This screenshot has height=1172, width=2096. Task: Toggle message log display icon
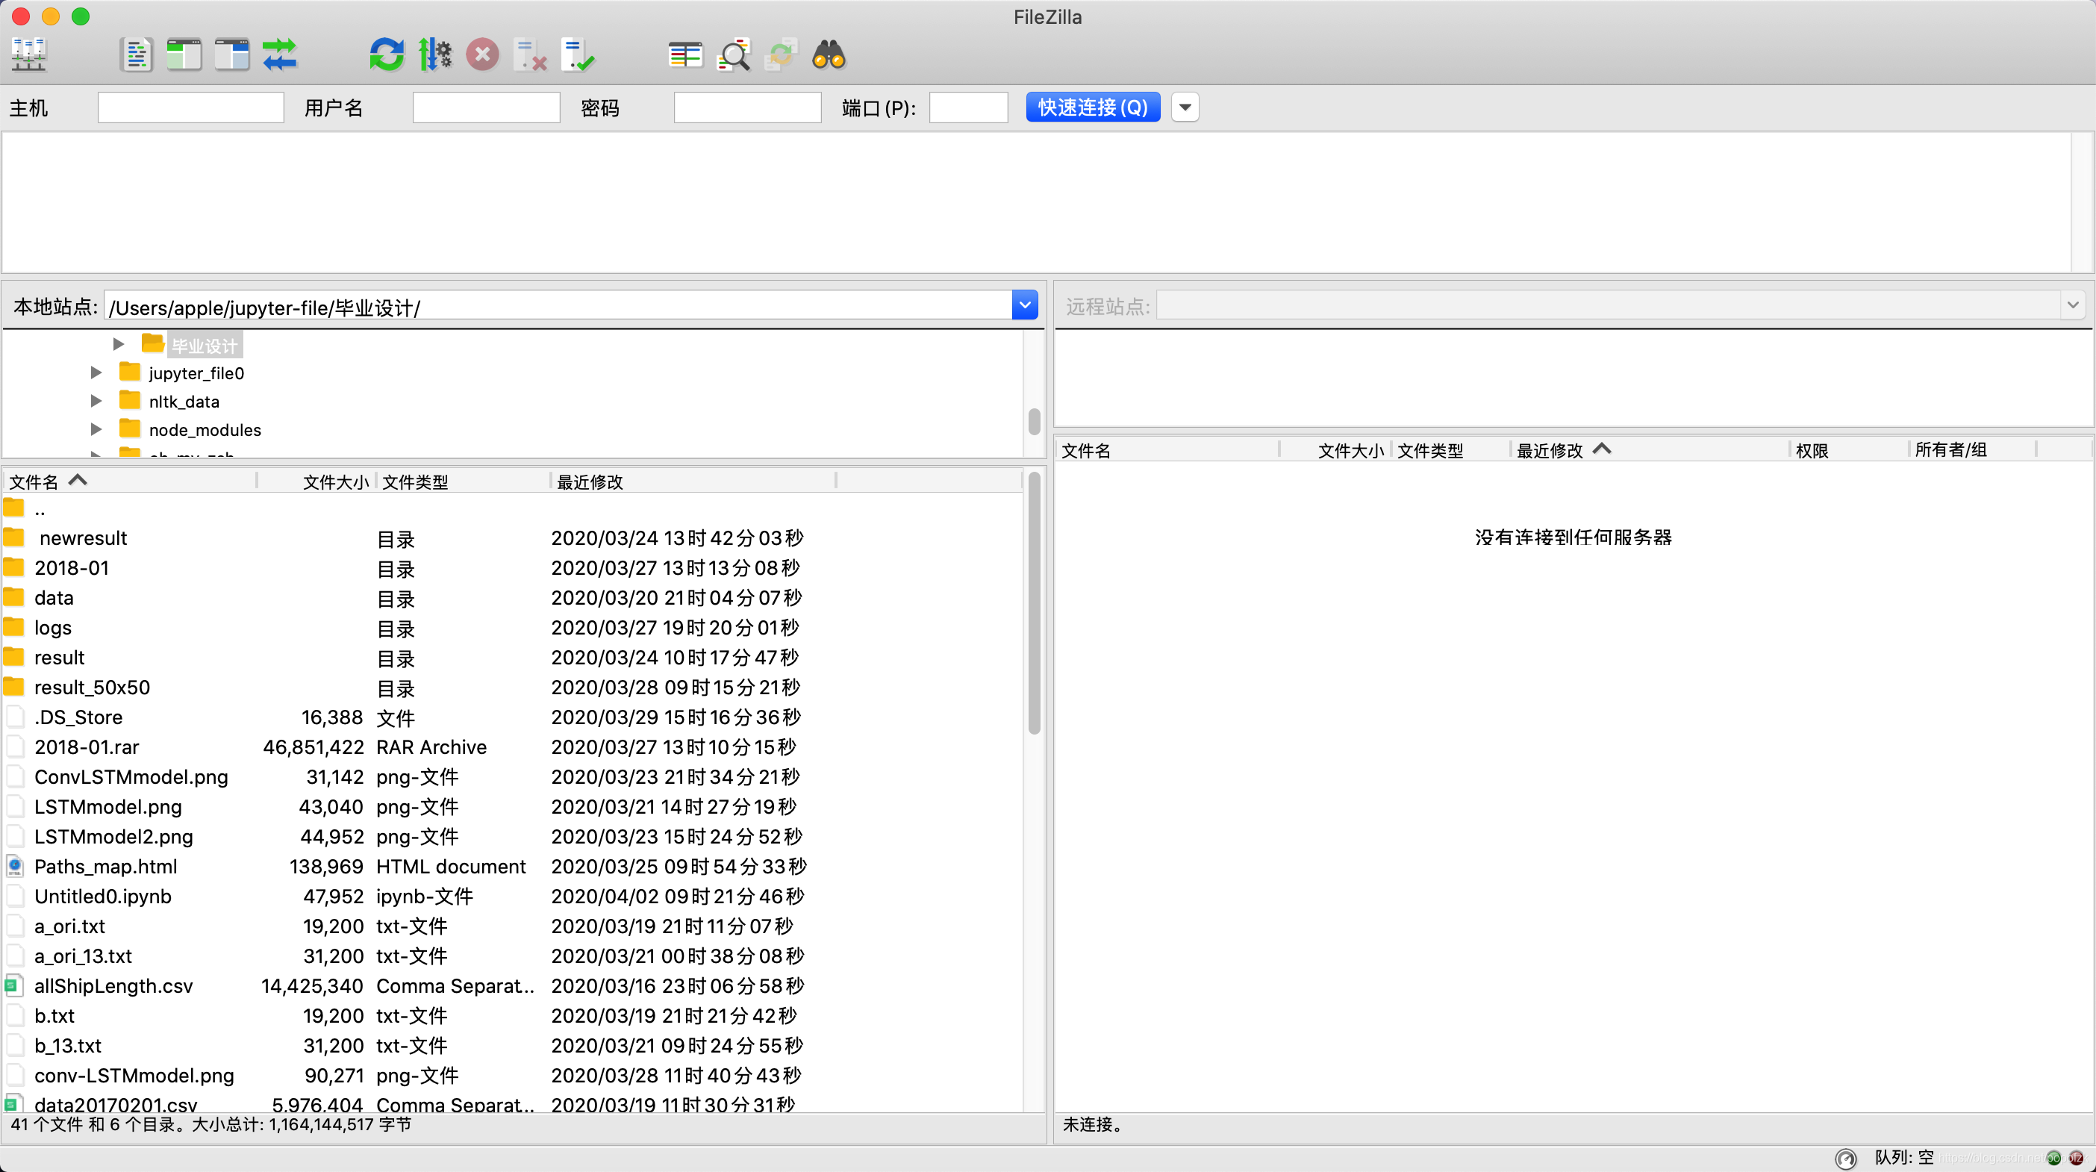pos(136,55)
